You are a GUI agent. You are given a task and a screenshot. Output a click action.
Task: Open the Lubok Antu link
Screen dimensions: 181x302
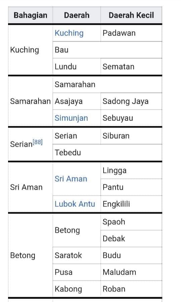75,204
